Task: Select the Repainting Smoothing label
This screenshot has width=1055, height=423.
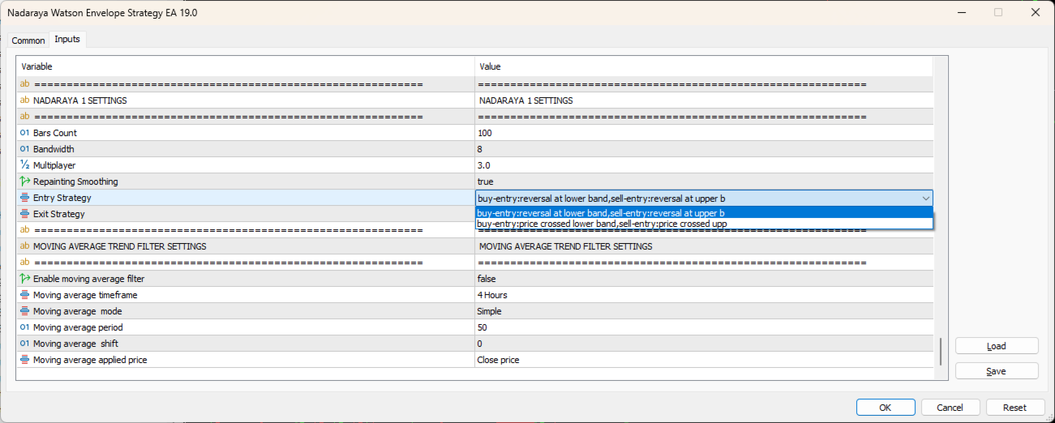Action: [75, 182]
